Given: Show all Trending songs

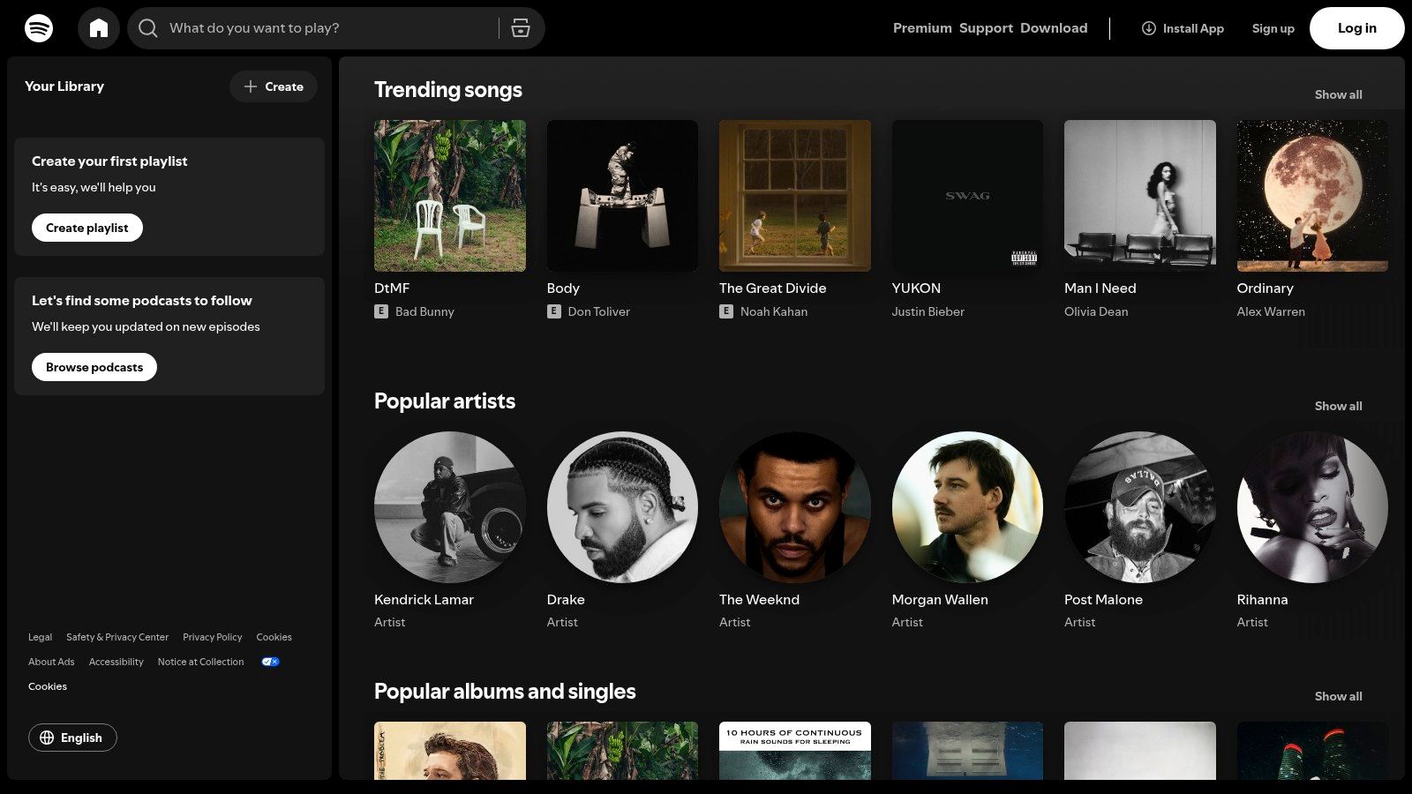Looking at the screenshot, I should pyautogui.click(x=1338, y=94).
